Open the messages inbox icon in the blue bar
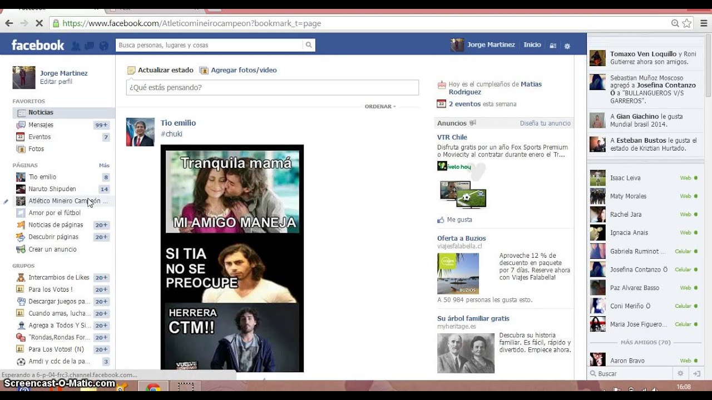 tap(89, 46)
